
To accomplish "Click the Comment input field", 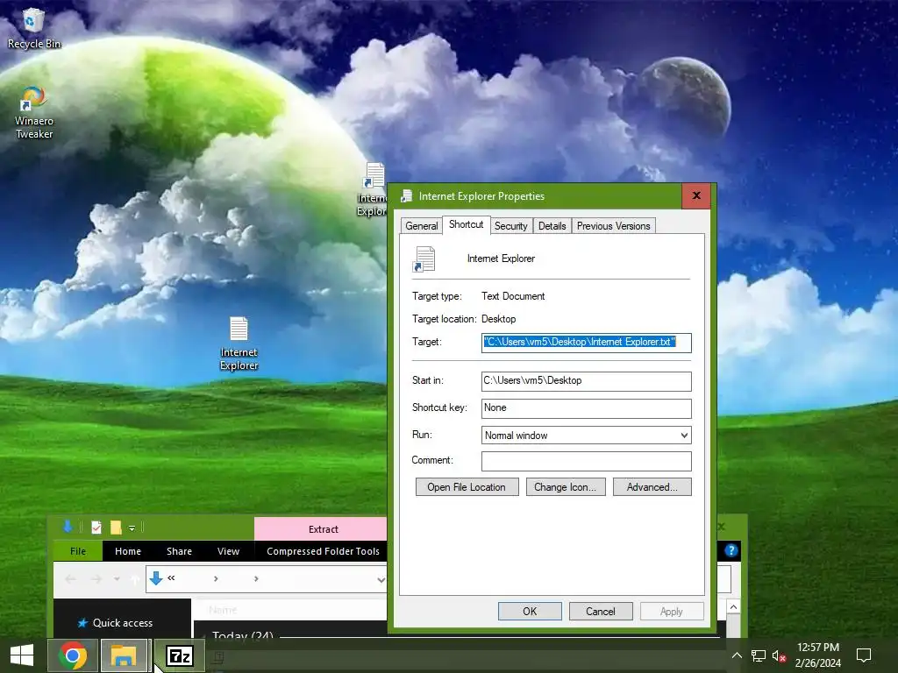I will [587, 461].
